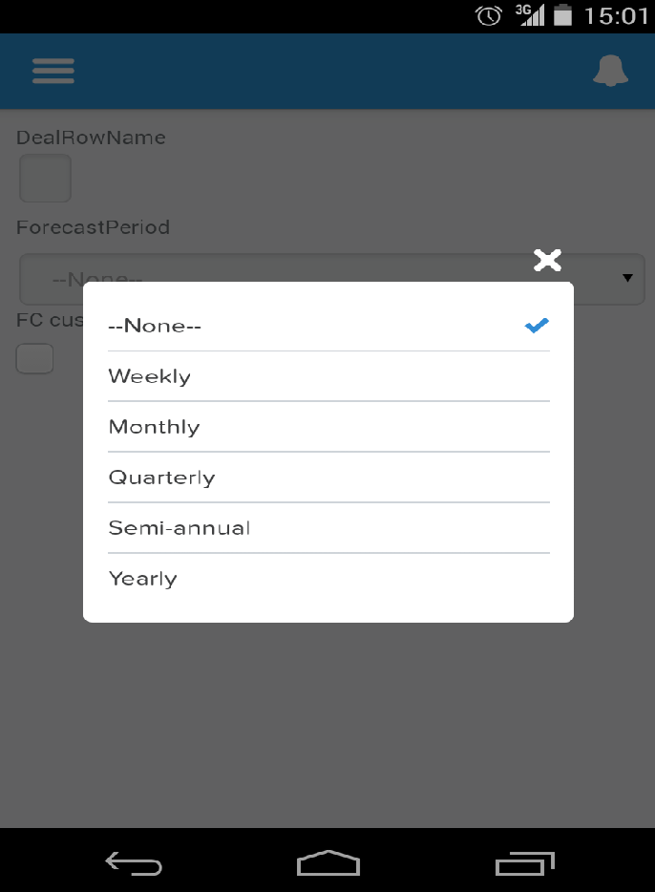This screenshot has width=655, height=892.
Task: Toggle the FC custom checkbox
Action: click(x=34, y=358)
